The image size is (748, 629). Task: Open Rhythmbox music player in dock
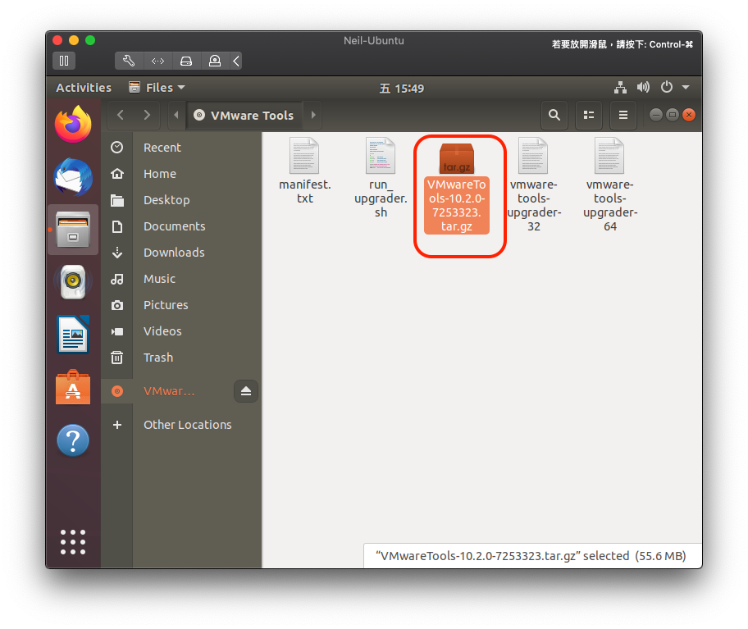[73, 282]
